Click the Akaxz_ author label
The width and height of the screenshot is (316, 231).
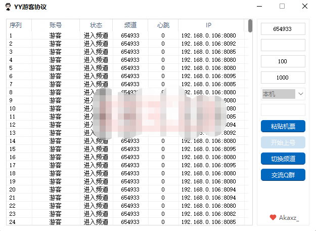point(289,218)
